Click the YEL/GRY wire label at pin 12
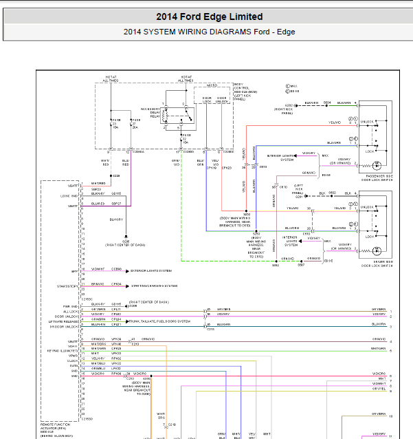Image resolution: width=413 pixels, height=439 pixels. pyautogui.click(x=98, y=358)
